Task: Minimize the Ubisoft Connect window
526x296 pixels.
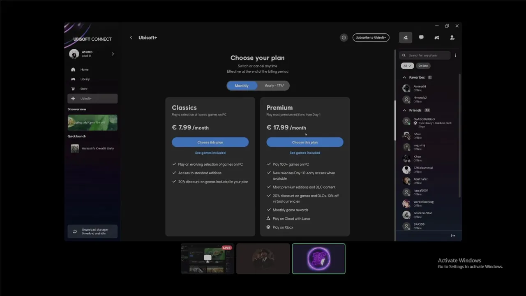Action: (437, 26)
